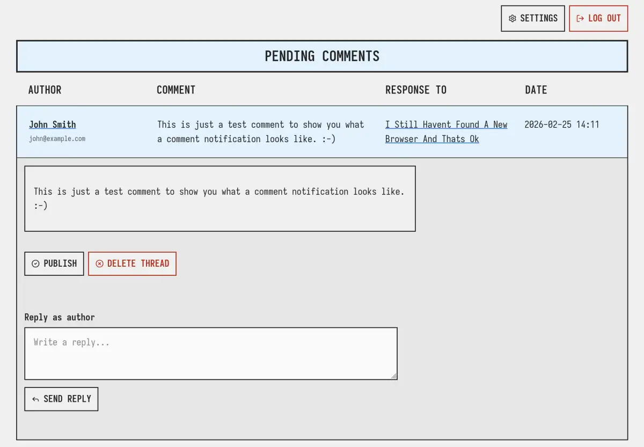Select the COMMENT column header

pyautogui.click(x=176, y=90)
